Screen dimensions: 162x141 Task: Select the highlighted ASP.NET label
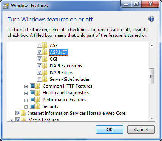pos(59,52)
